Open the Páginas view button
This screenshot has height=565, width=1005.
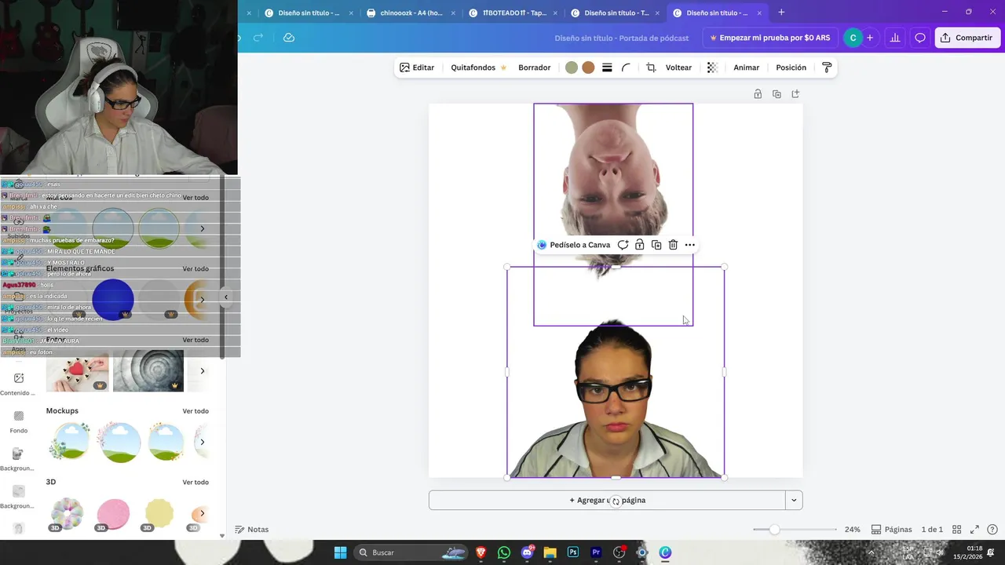pyautogui.click(x=891, y=530)
